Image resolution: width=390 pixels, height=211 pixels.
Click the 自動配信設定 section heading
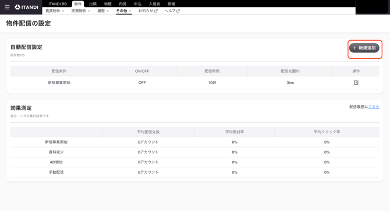pyautogui.click(x=26, y=47)
